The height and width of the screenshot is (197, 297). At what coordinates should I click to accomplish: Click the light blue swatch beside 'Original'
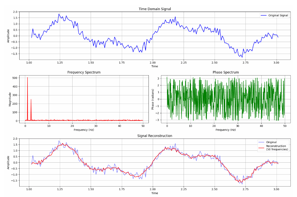tap(261, 142)
